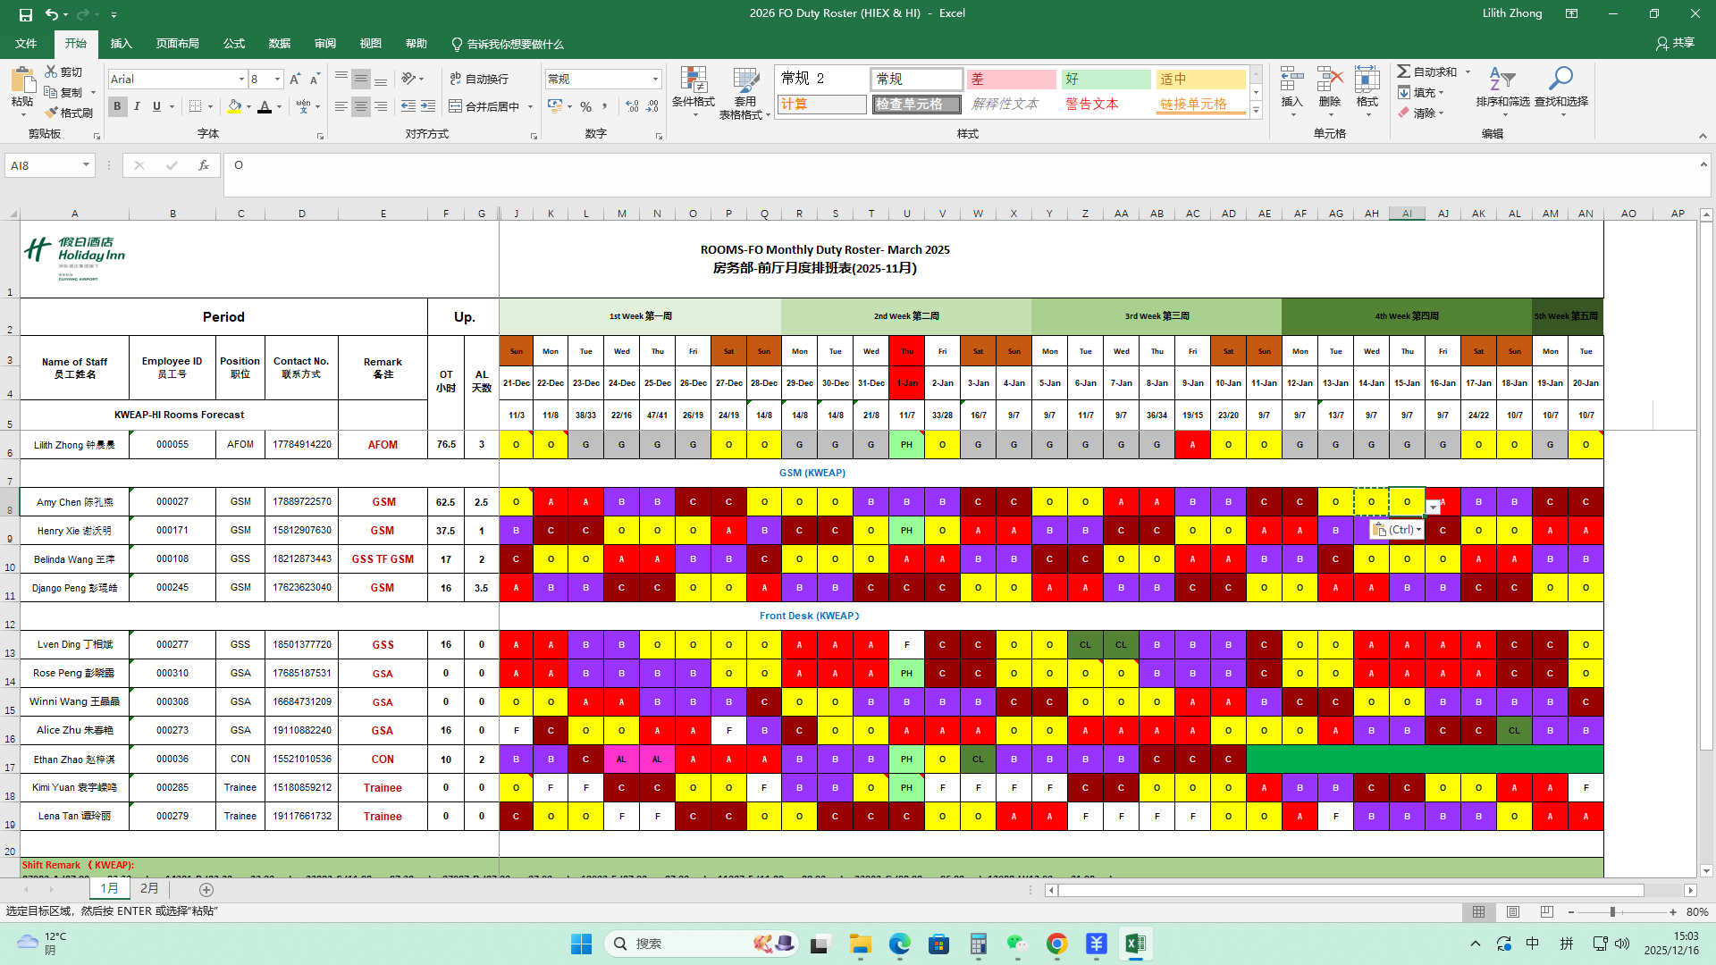Viewport: 1716px width, 965px height.
Task: Open the Formulas ribbon tab
Action: (234, 44)
